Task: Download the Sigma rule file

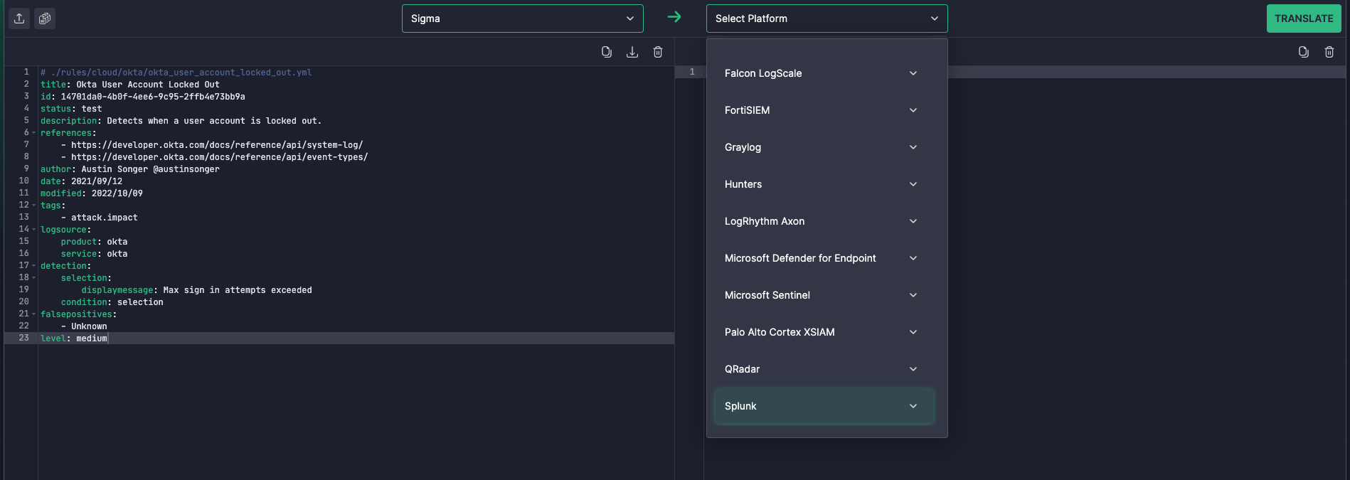Action: tap(632, 52)
